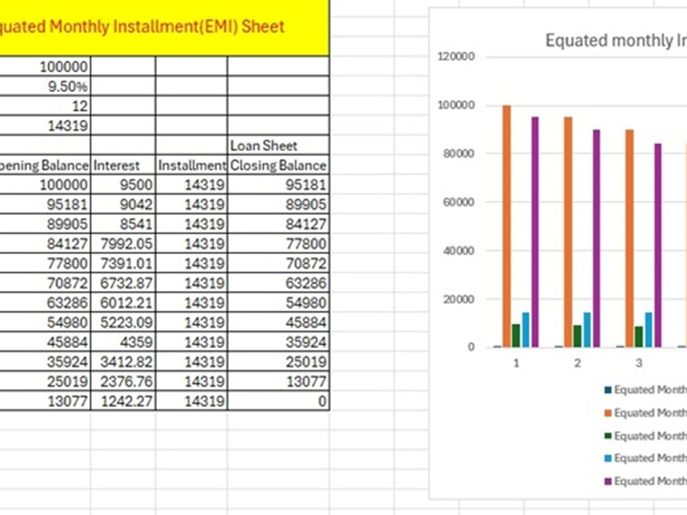
Task: Click the interest cell showing 9042
Action: coord(123,205)
